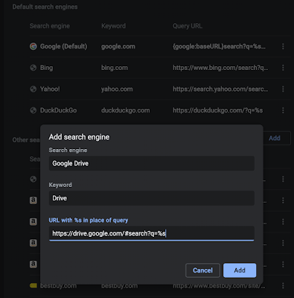Click the Bing globe icon

33,68
